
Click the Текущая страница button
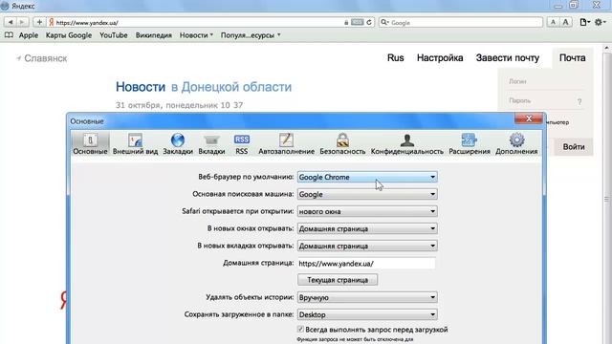[x=338, y=280]
